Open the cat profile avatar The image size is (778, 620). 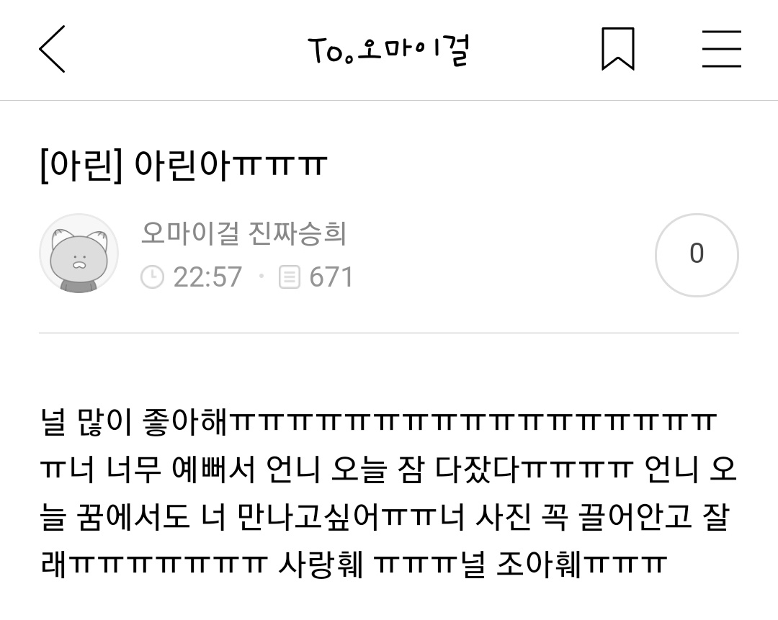79,253
